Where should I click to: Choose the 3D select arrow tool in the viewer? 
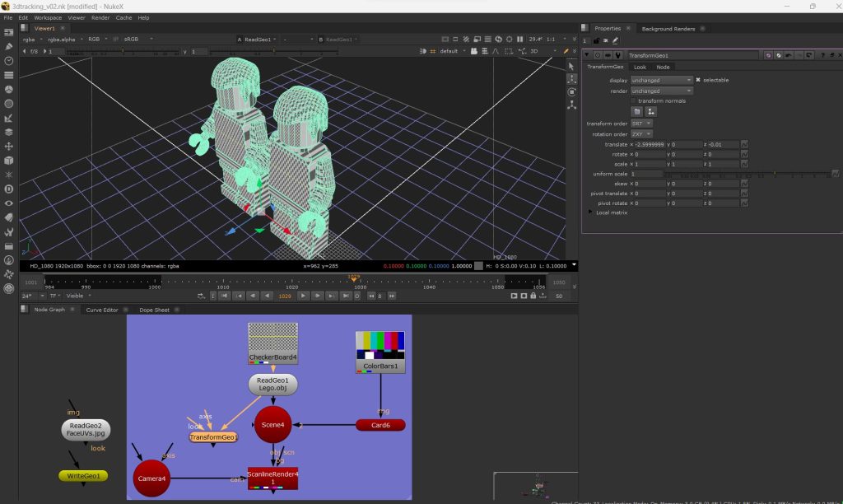(x=571, y=66)
